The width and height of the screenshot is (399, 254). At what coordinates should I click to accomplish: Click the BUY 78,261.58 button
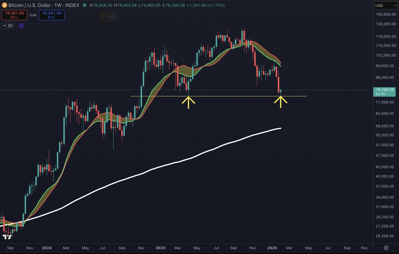[x=52, y=15]
